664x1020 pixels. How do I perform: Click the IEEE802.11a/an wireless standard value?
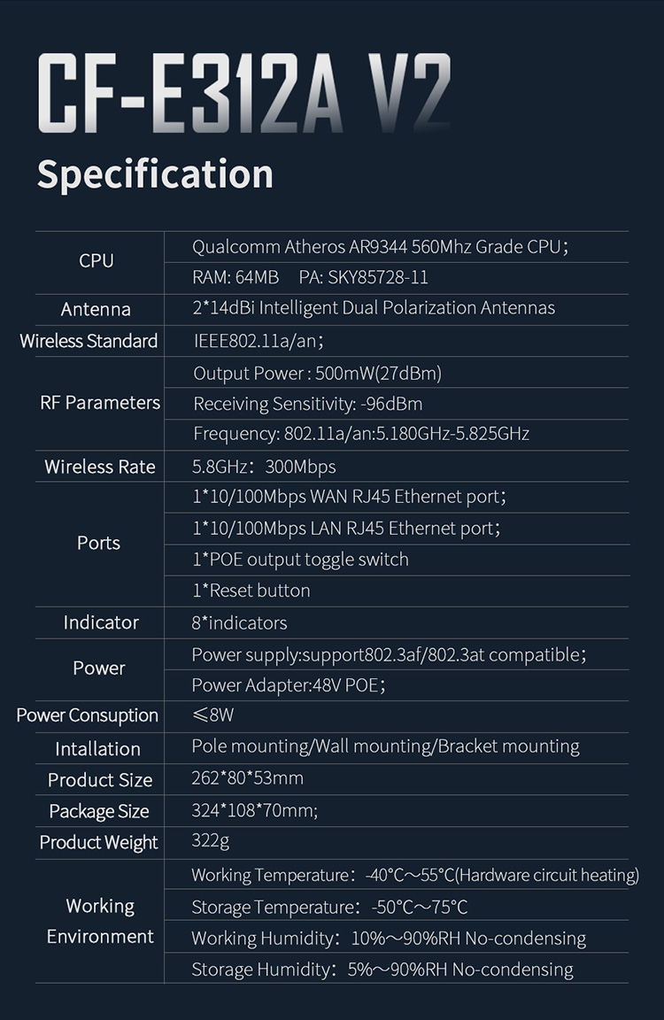[259, 341]
